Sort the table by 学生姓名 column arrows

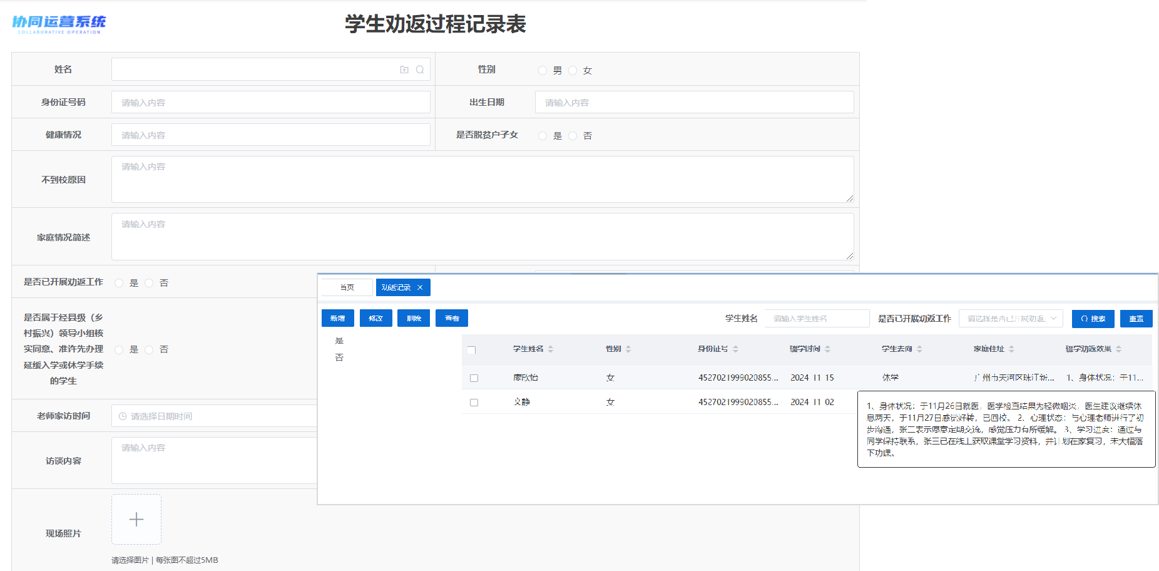coord(551,349)
